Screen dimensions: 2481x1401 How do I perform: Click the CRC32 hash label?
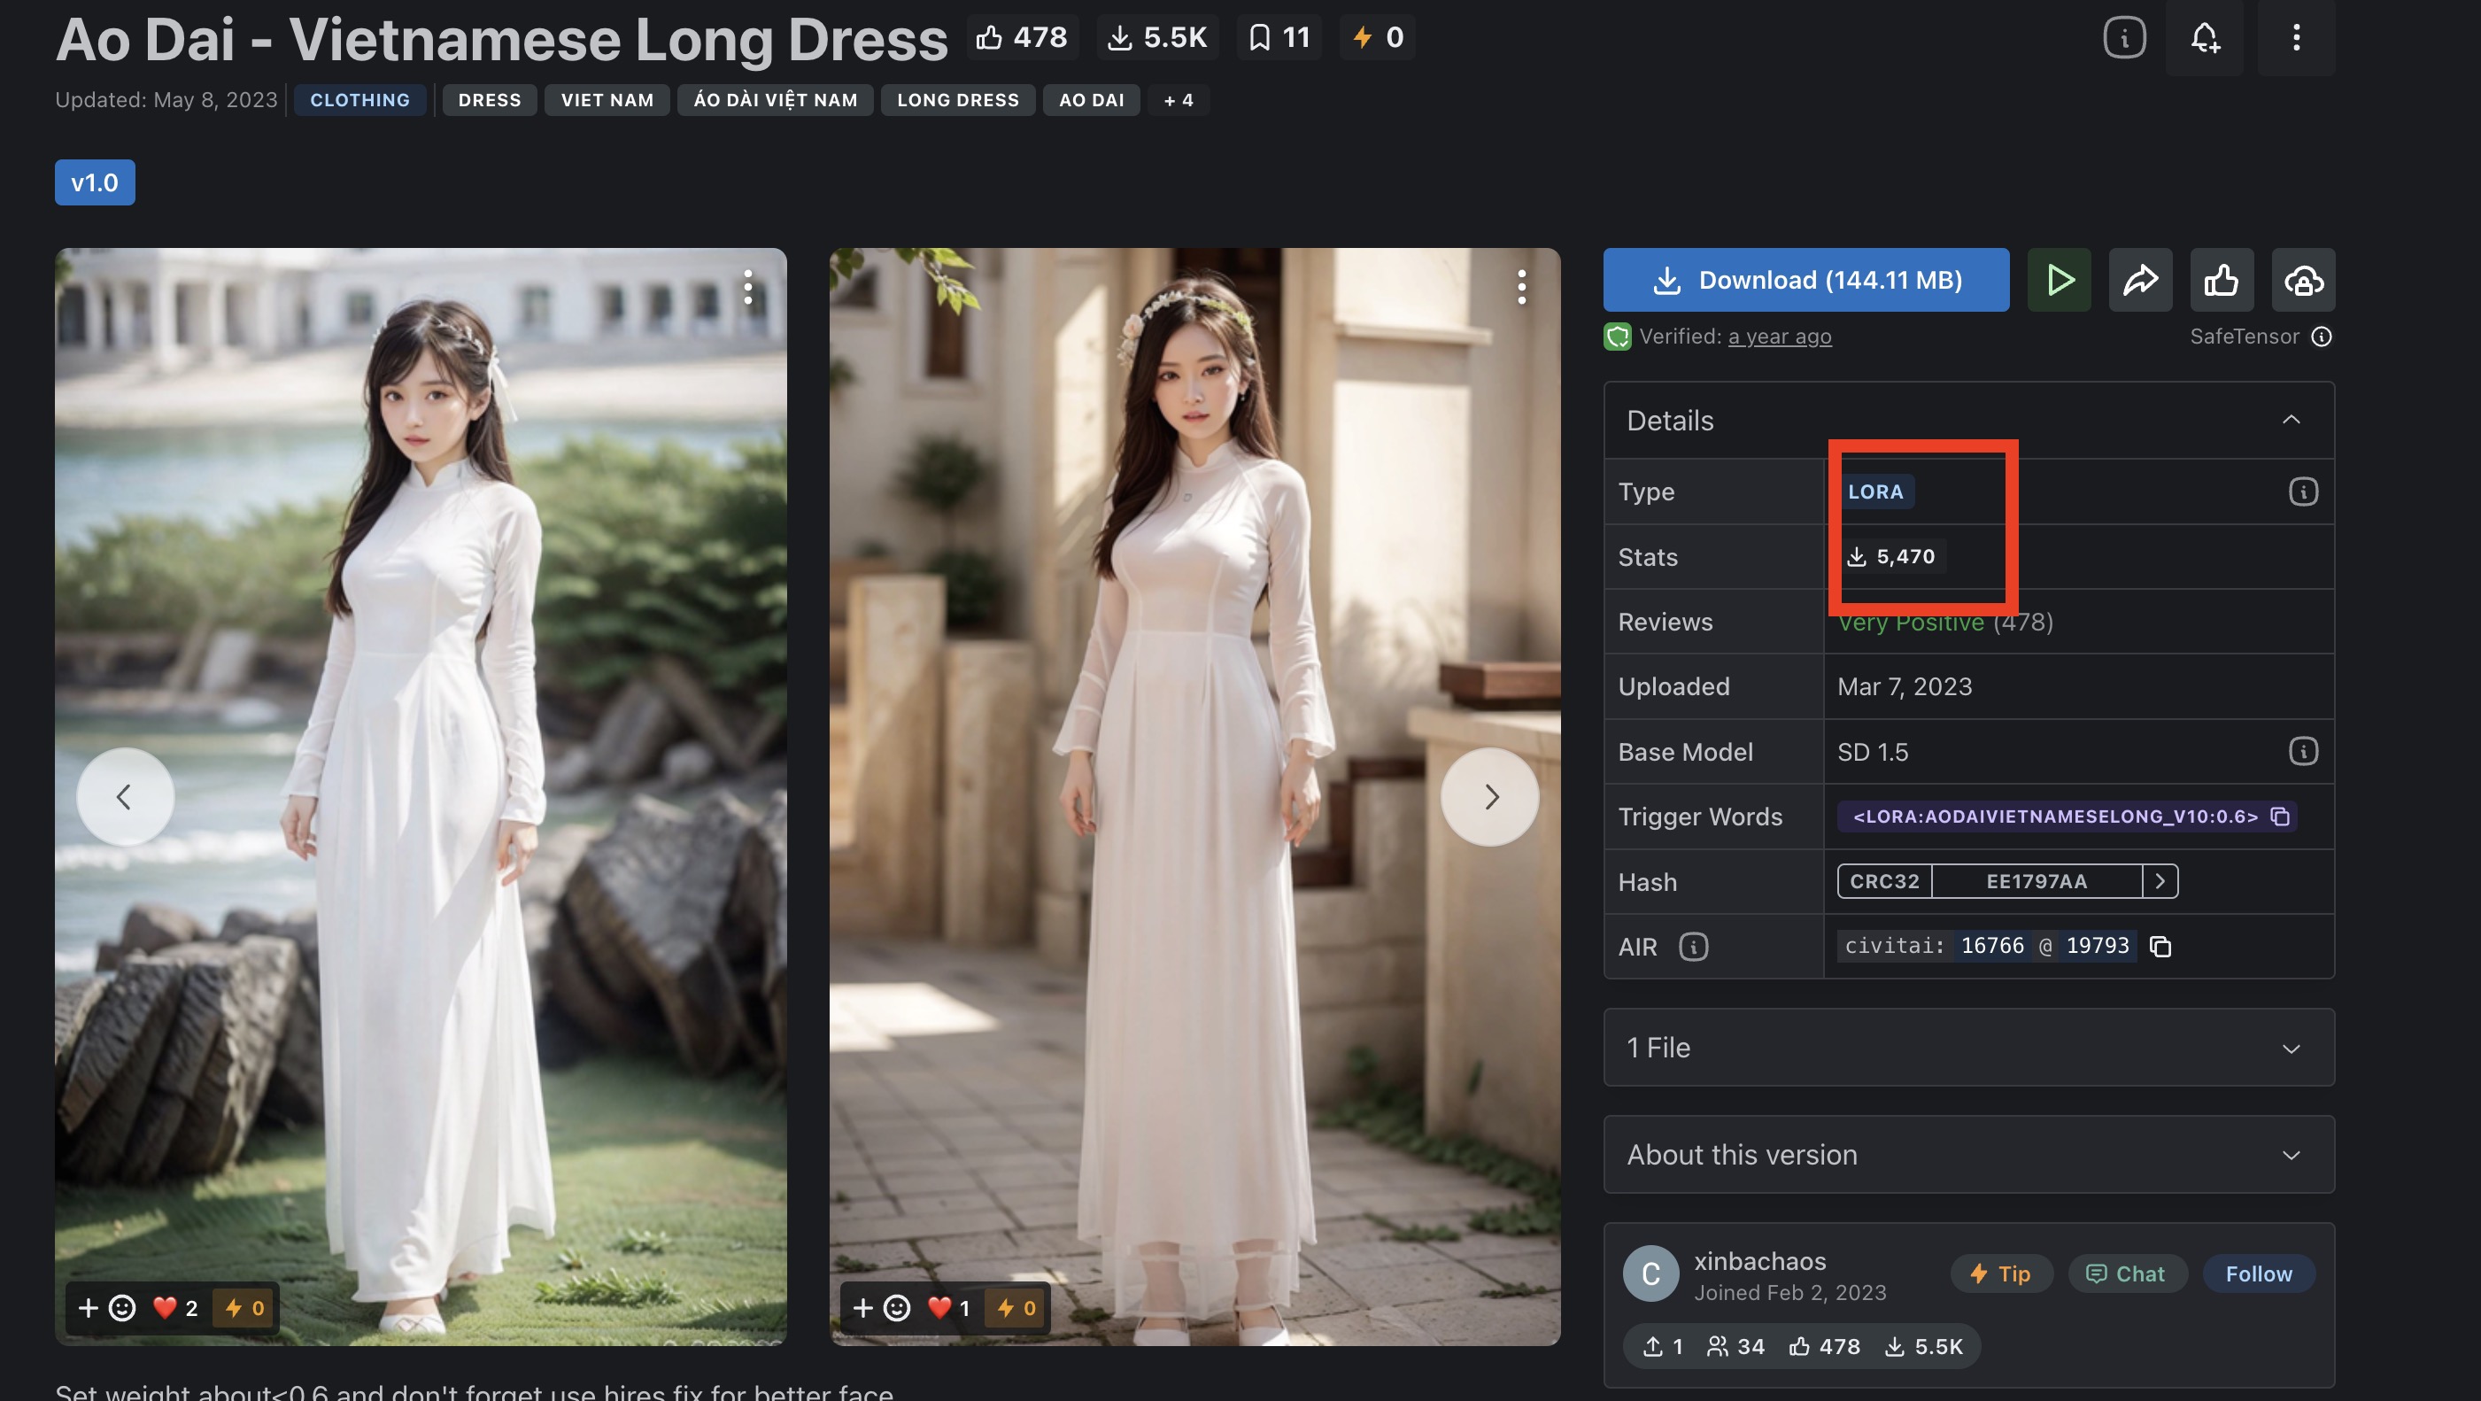(1884, 882)
